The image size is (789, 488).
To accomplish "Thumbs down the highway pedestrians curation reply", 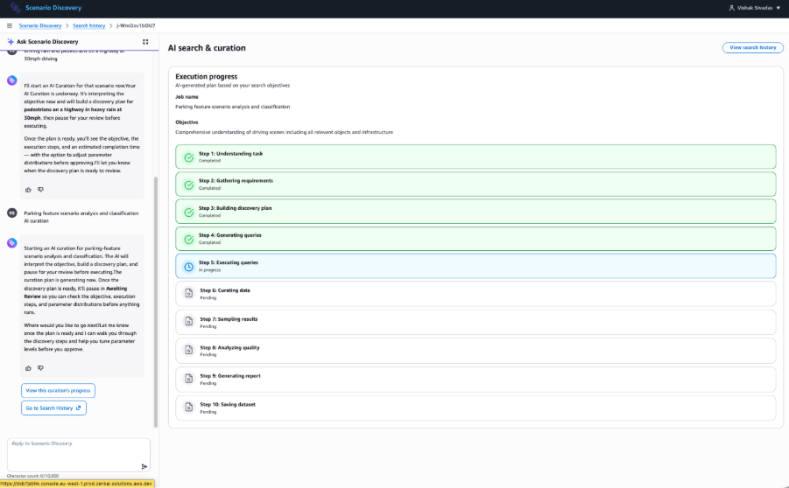I will [x=41, y=190].
